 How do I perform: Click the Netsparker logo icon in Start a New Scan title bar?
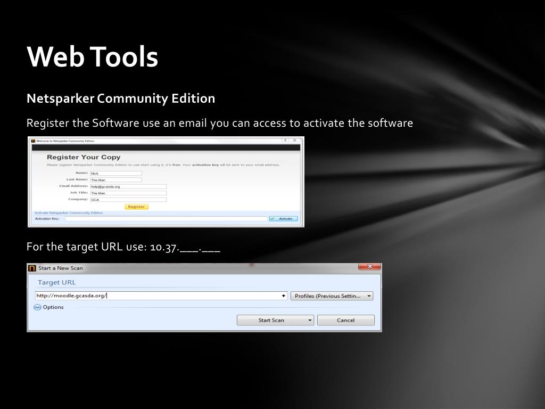[32, 268]
